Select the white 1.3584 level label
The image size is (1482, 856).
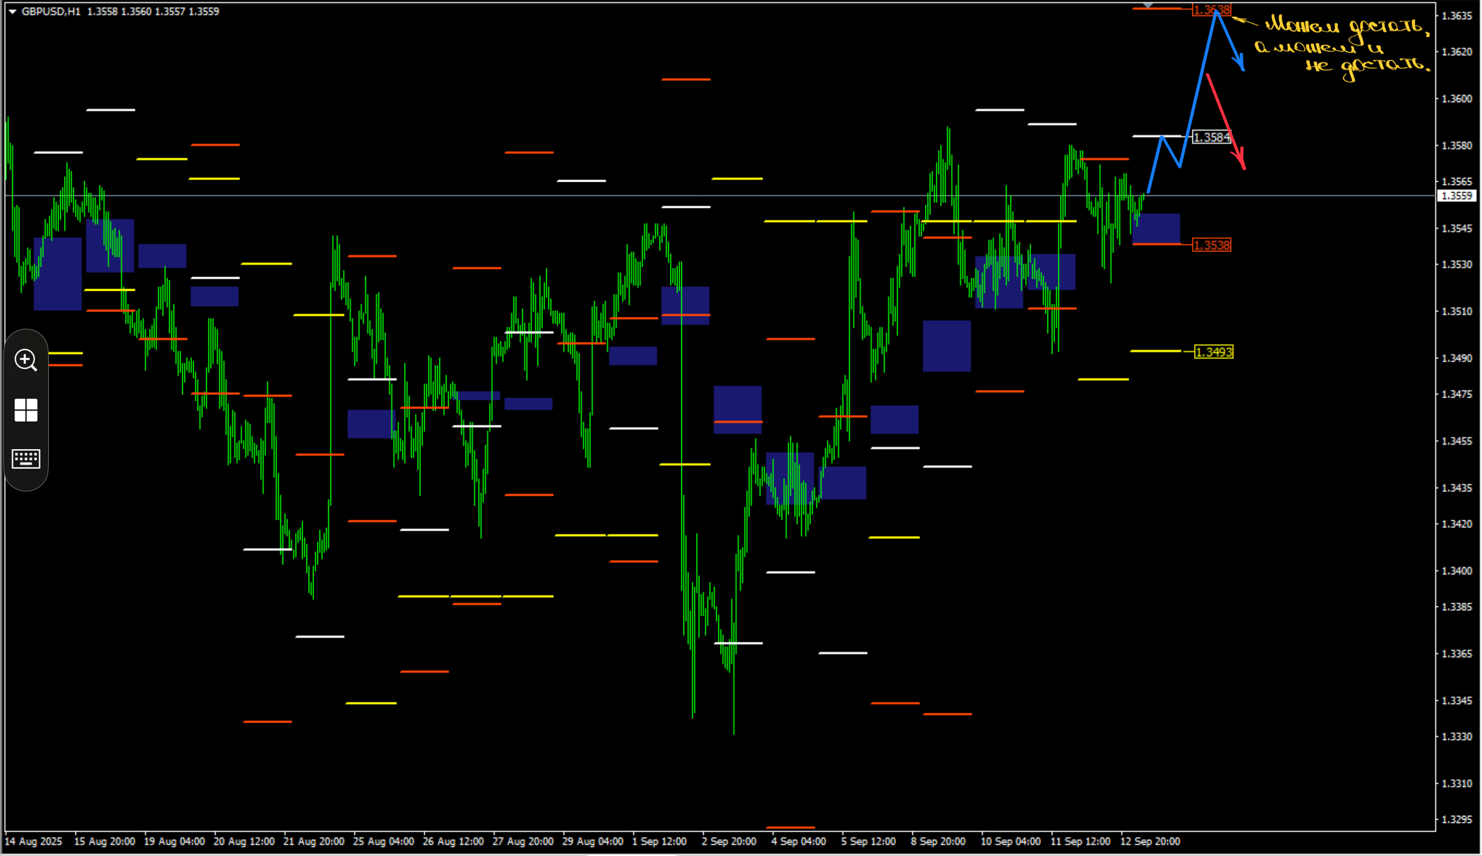1211,137
